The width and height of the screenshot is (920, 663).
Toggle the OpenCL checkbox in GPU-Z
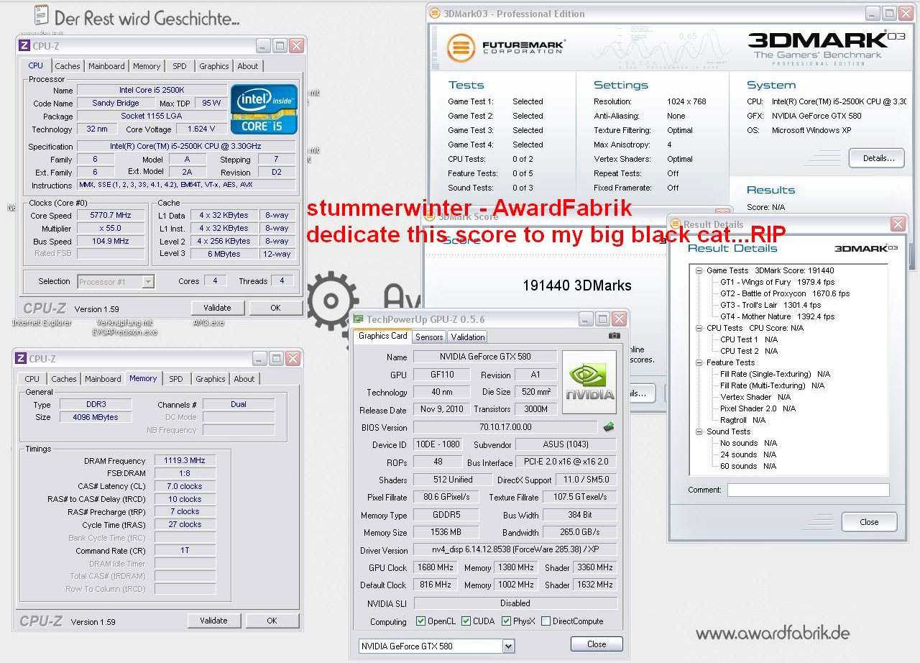(x=421, y=621)
